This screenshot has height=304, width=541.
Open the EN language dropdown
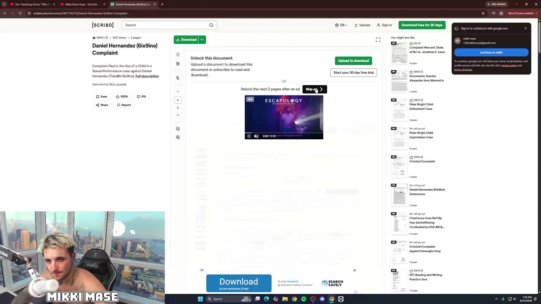click(341, 25)
